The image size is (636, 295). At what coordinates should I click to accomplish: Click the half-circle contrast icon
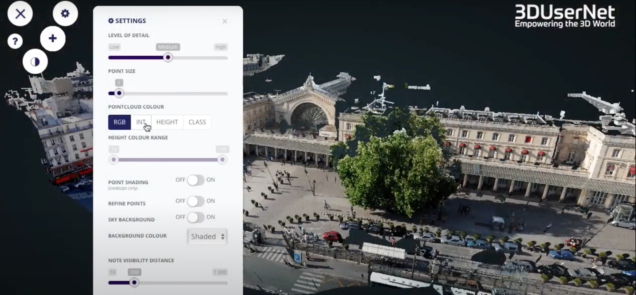pos(35,62)
